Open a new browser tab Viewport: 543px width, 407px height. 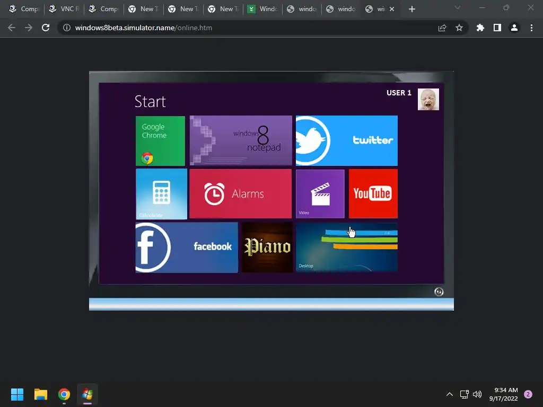(411, 10)
